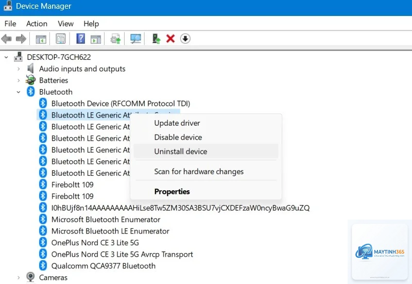Click the DESKTOP-7GCH622 computer icon
The width and height of the screenshot is (412, 284).
click(19, 57)
